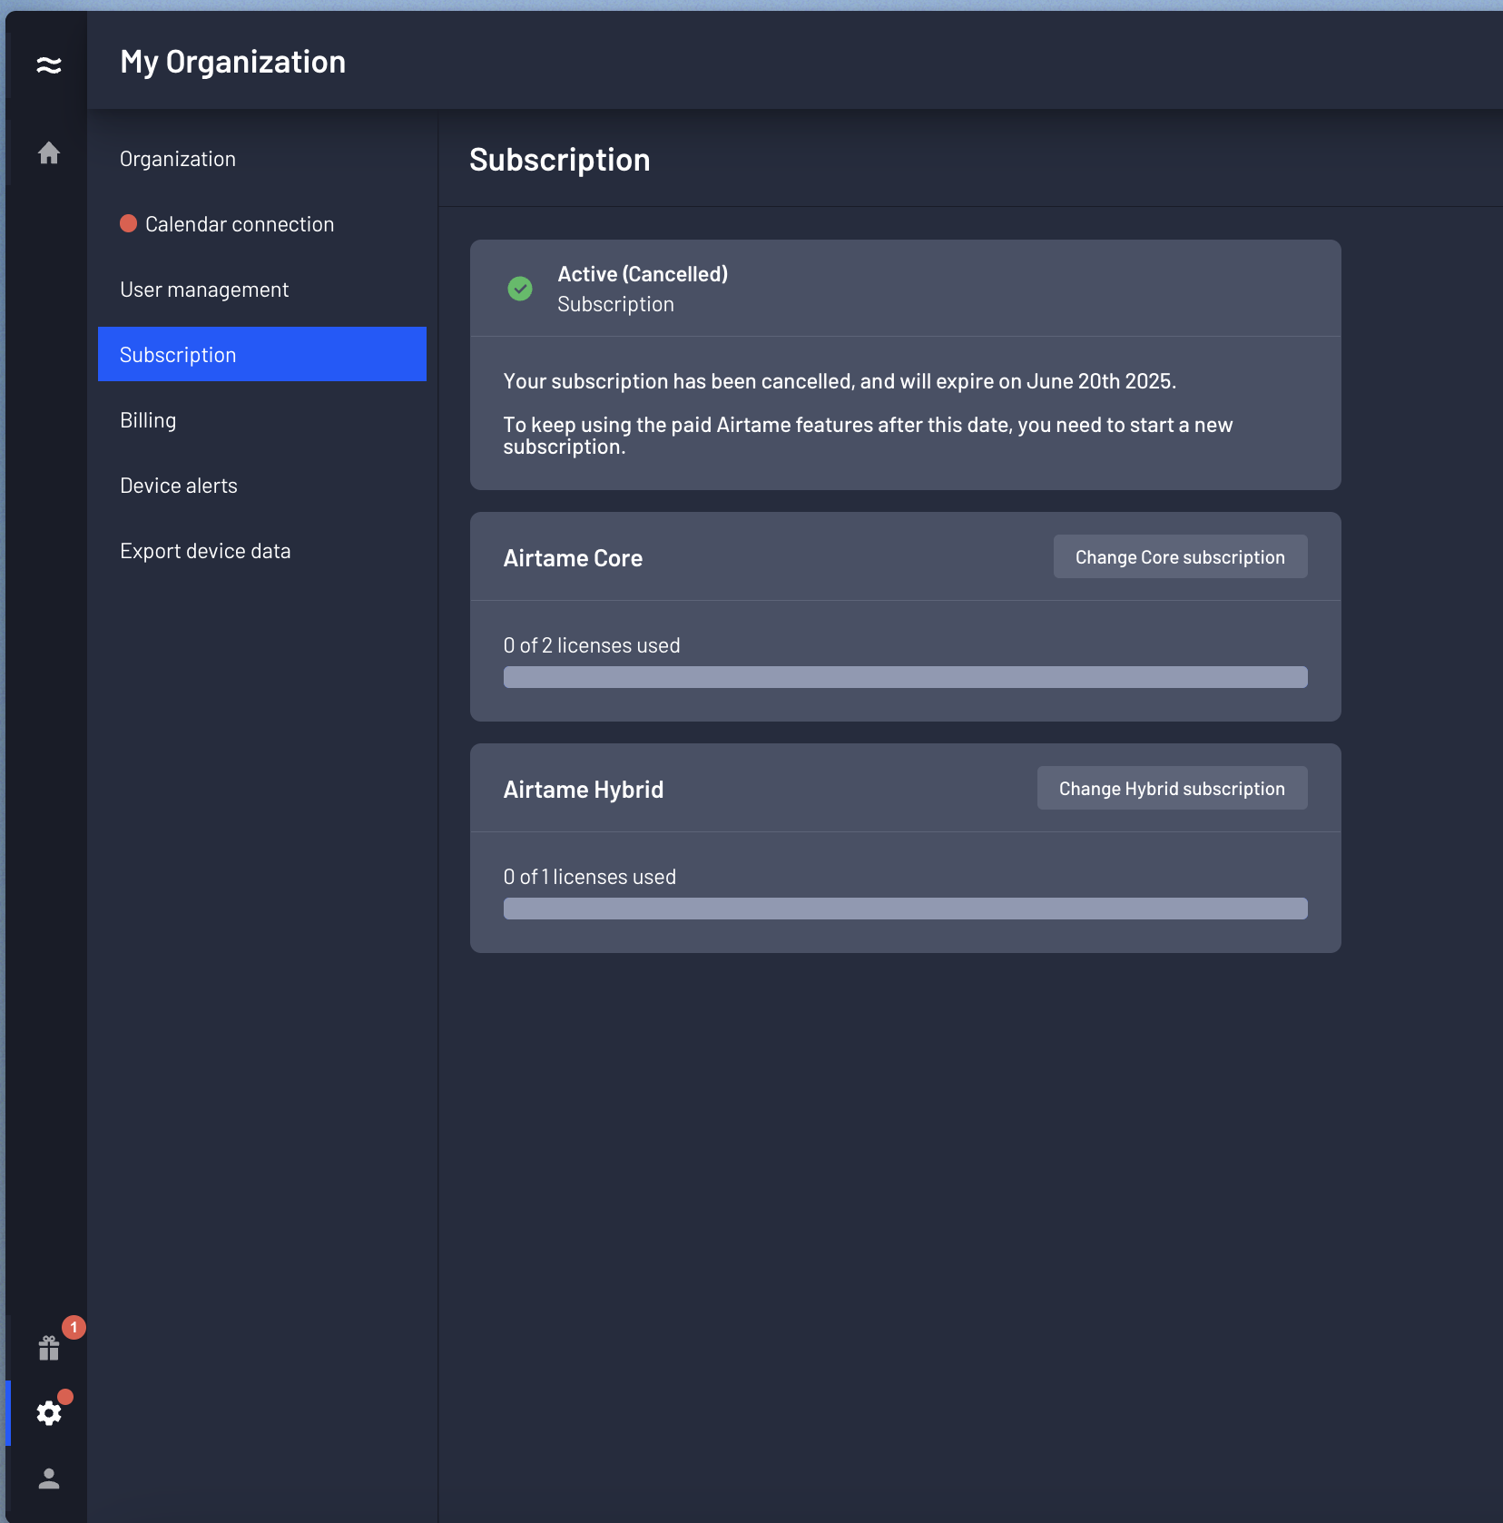Open the settings gear icon
This screenshot has height=1523, width=1503.
[x=49, y=1413]
